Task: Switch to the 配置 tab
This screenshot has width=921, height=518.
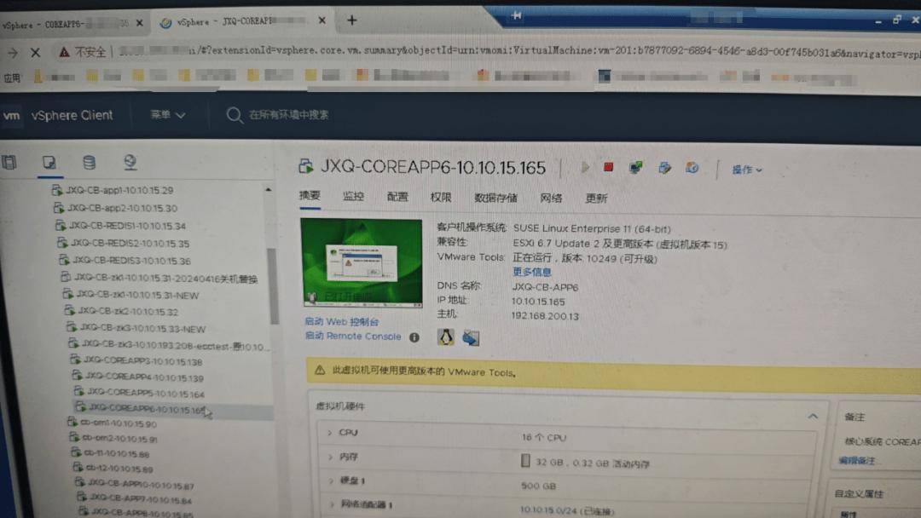Action: pos(397,197)
